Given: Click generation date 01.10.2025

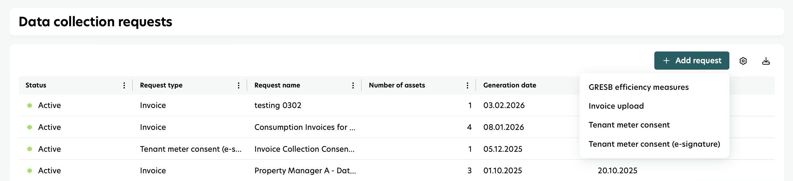Looking at the screenshot, I should [x=503, y=171].
